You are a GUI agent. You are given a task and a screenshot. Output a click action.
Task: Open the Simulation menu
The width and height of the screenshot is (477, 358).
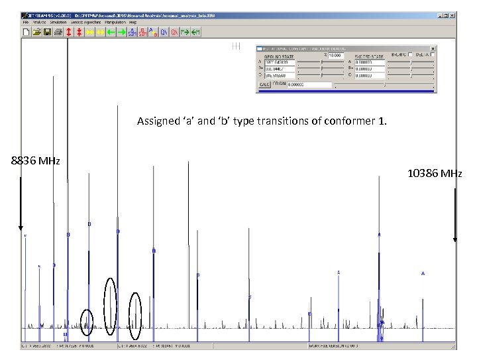coord(58,23)
